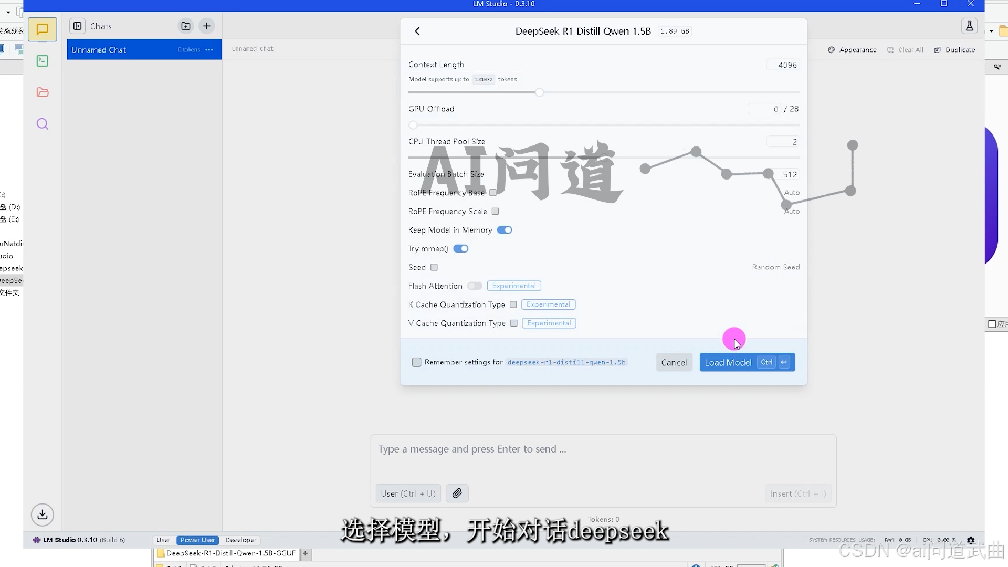This screenshot has width=1008, height=567.
Task: Open the Downloads icon at bottom left
Action: 43,514
